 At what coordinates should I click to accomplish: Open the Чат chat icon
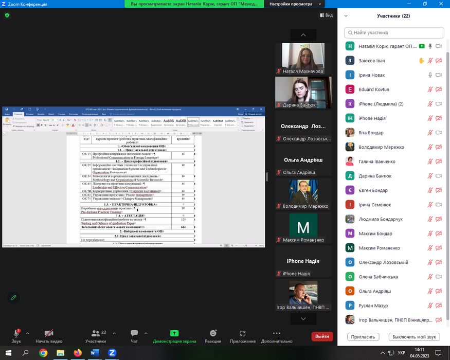point(134,334)
